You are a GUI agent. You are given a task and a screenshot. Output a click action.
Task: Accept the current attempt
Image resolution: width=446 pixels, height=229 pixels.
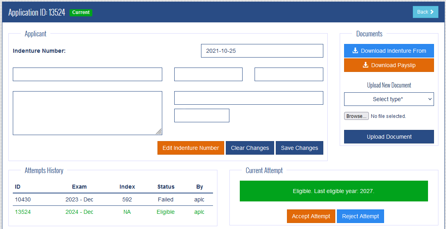pos(311,216)
